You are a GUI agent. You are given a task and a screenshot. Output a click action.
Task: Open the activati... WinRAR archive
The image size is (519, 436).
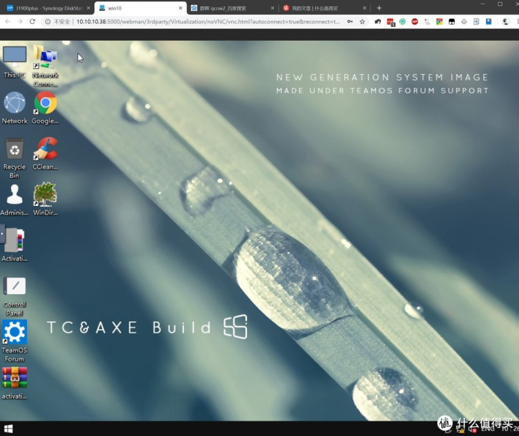pyautogui.click(x=15, y=383)
